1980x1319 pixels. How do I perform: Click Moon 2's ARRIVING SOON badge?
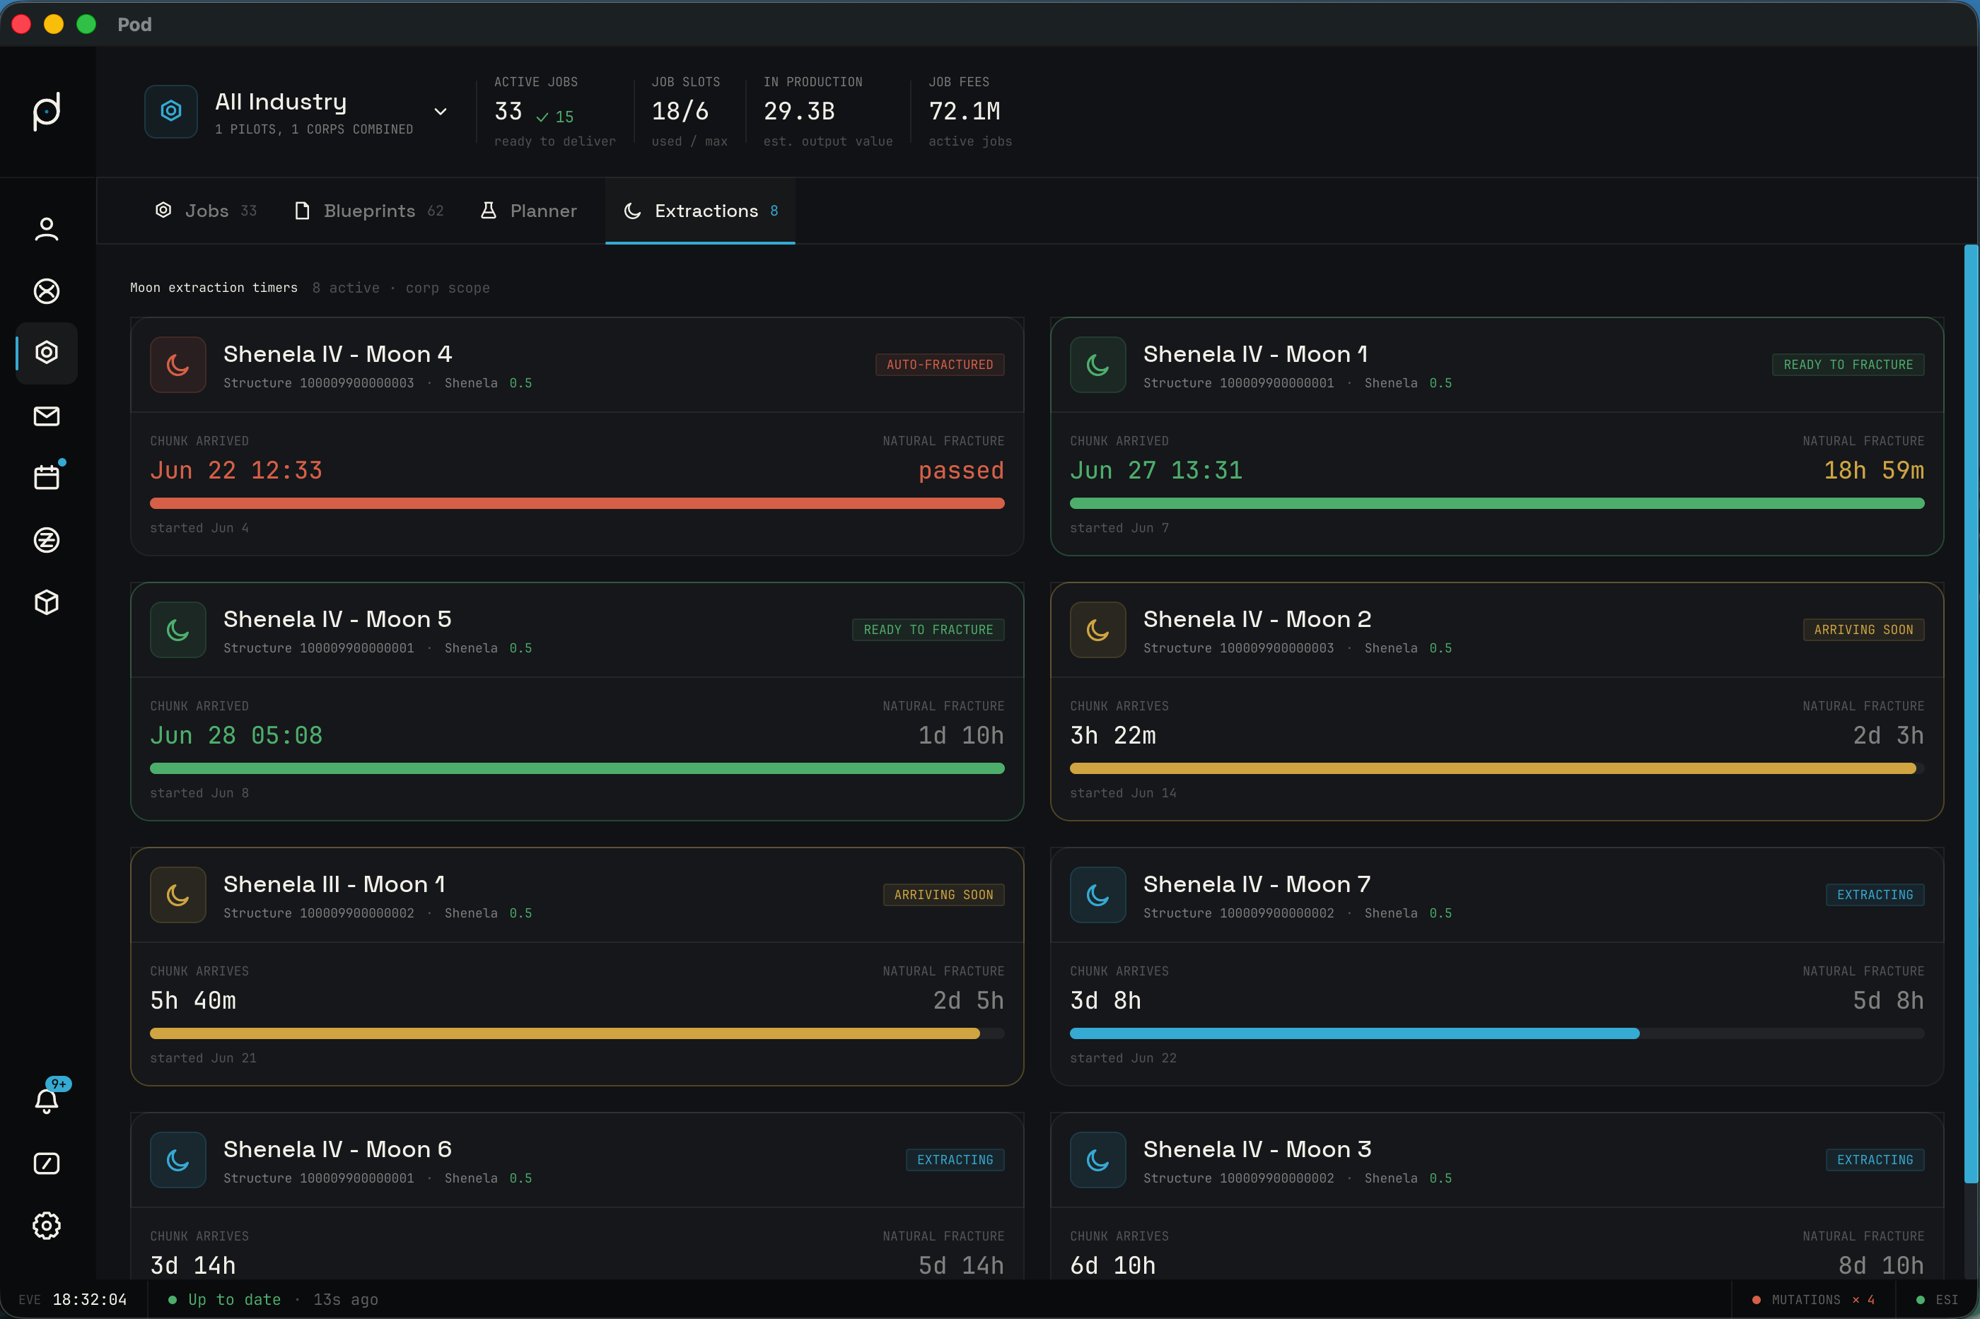click(x=1863, y=629)
